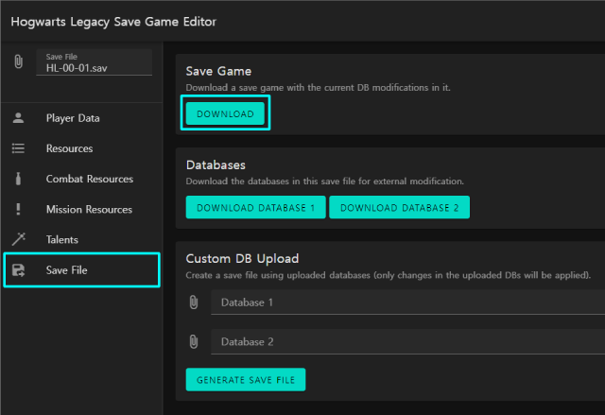Click the Databases heading
This screenshot has width=605, height=415.
[x=216, y=165]
